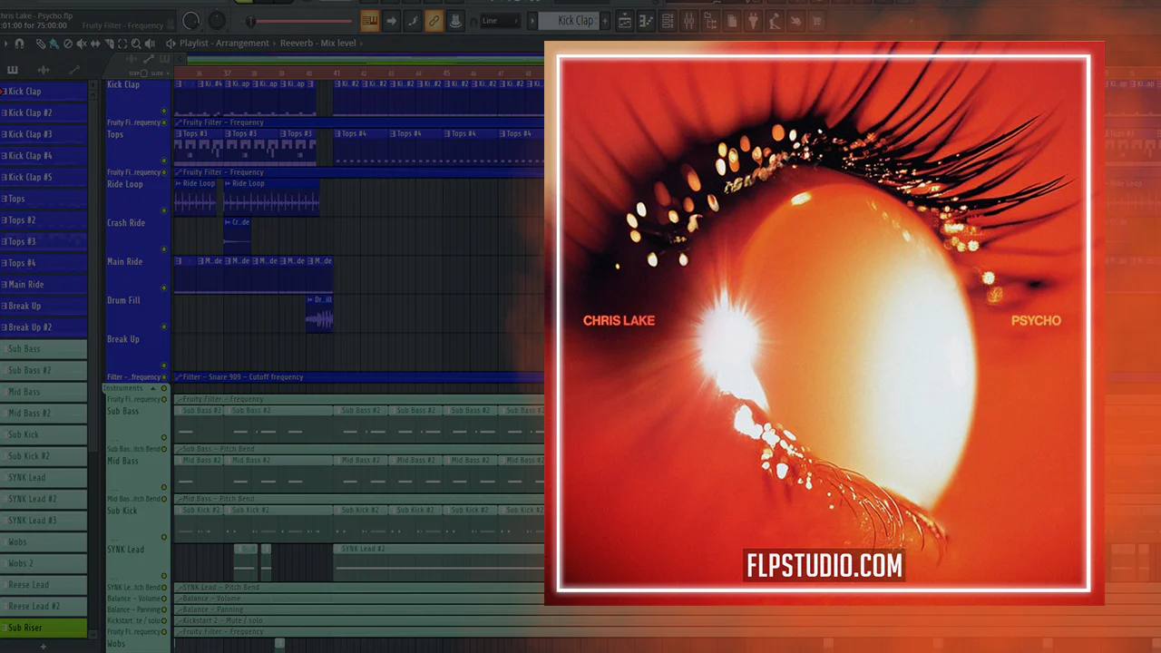Toggle mute dot on Crash Ride track
Viewport: 1161px width, 653px height.
click(x=164, y=249)
